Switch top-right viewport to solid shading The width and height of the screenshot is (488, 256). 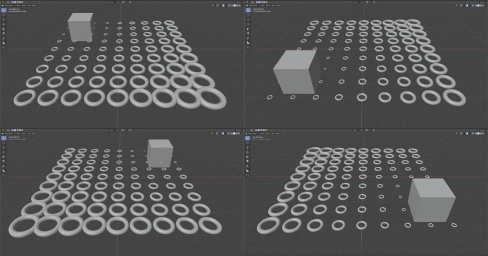click(479, 5)
